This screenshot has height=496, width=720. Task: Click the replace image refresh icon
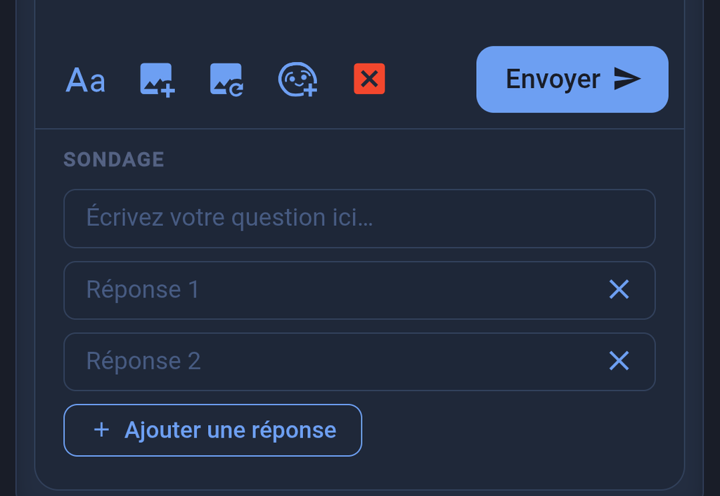click(x=227, y=80)
